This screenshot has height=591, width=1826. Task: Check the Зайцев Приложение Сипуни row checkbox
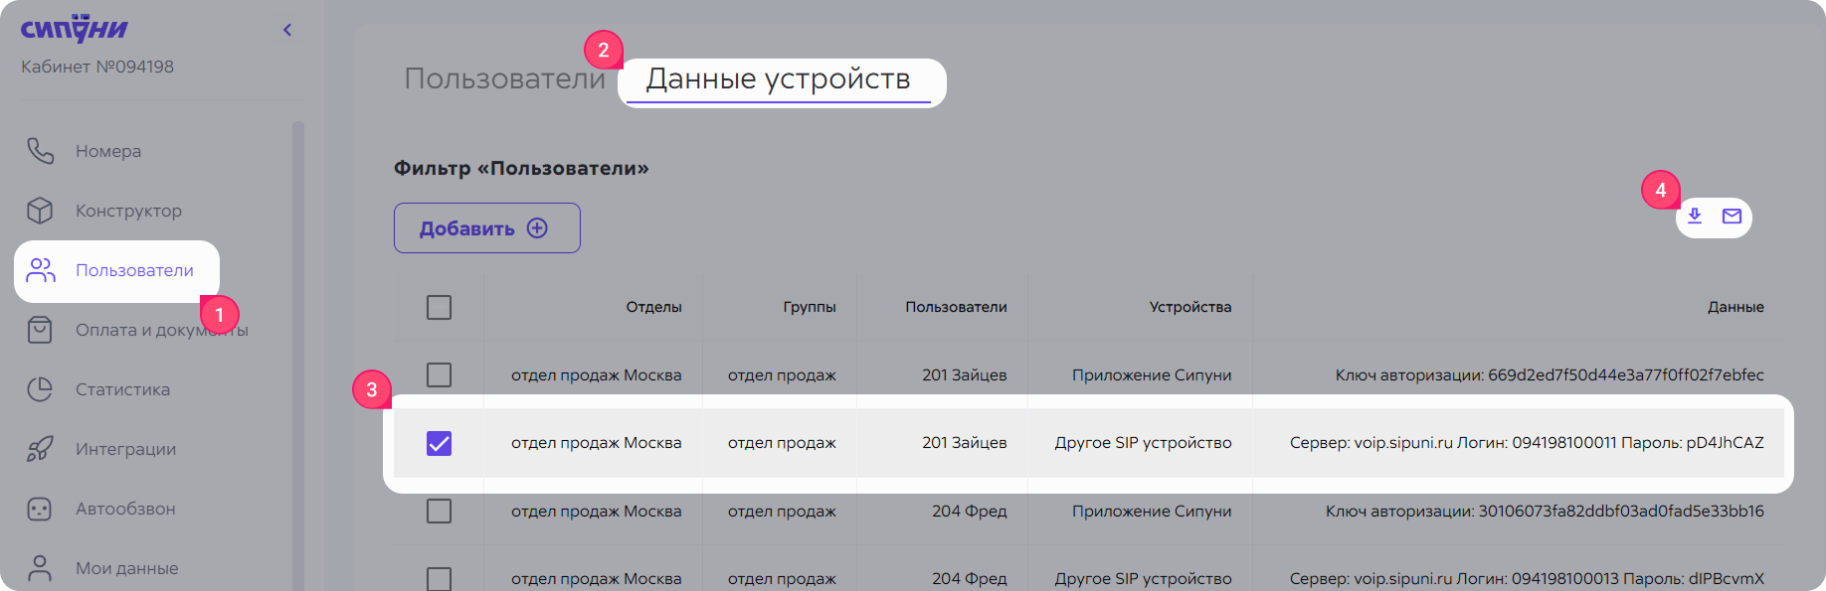pos(439,374)
